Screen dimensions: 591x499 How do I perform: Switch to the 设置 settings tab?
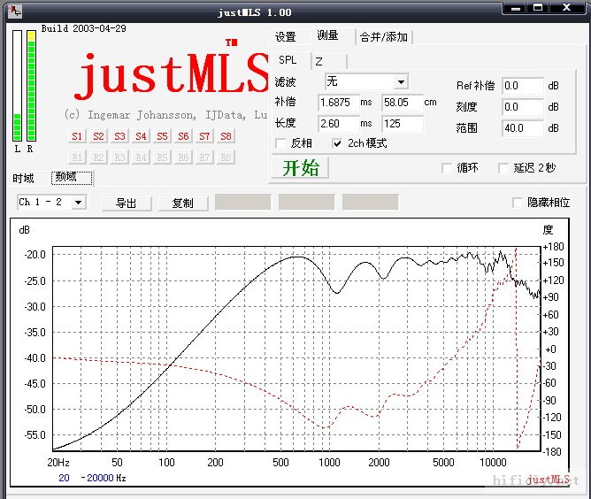[x=285, y=37]
